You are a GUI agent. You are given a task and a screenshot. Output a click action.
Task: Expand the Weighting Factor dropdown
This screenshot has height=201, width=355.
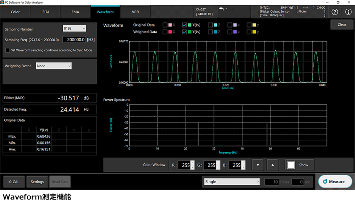54,66
